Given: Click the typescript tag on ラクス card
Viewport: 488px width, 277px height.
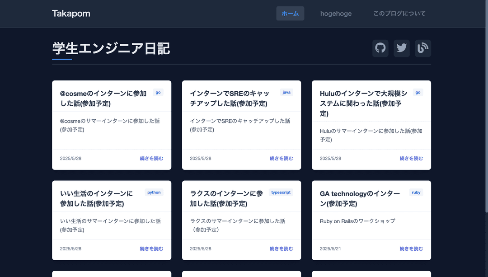Looking at the screenshot, I should click(x=281, y=192).
